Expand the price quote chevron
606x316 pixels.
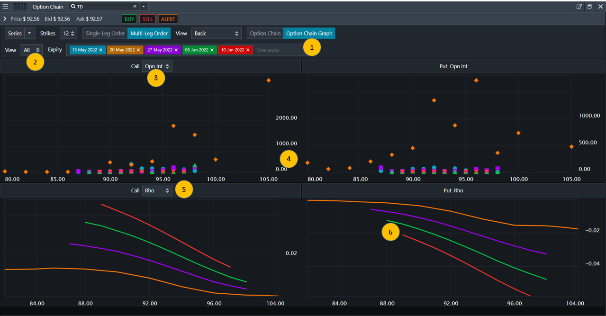5,19
